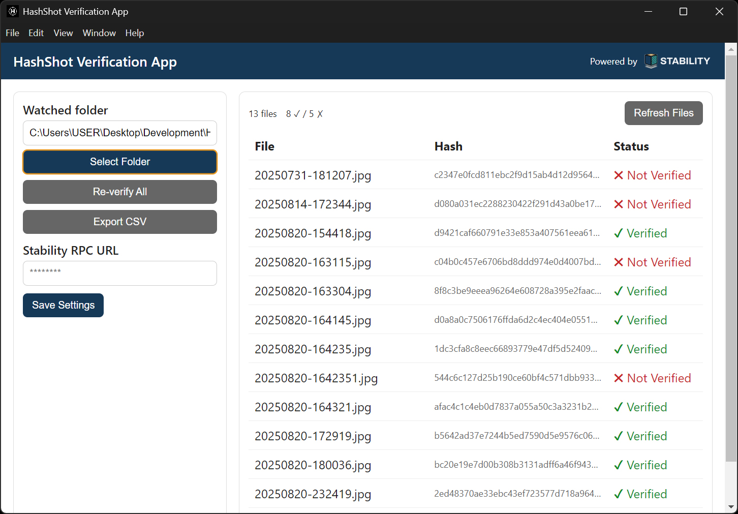Open the View menu
Viewport: 738px width, 514px height.
[x=63, y=33]
